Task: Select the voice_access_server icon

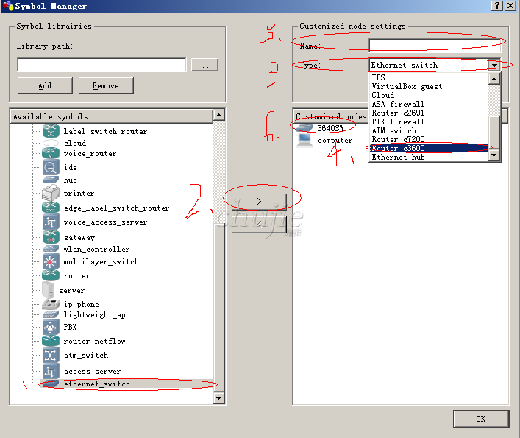Action: click(51, 222)
